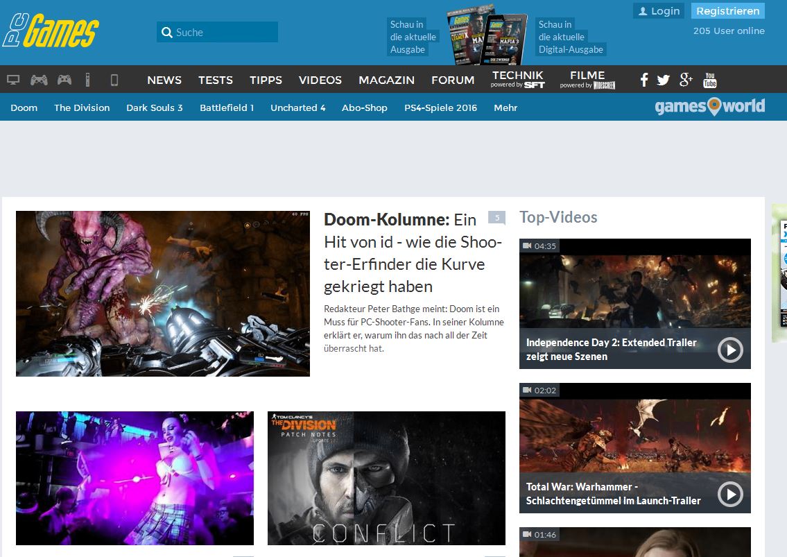Go to the Doom topic link
787x557 pixels.
click(x=24, y=108)
